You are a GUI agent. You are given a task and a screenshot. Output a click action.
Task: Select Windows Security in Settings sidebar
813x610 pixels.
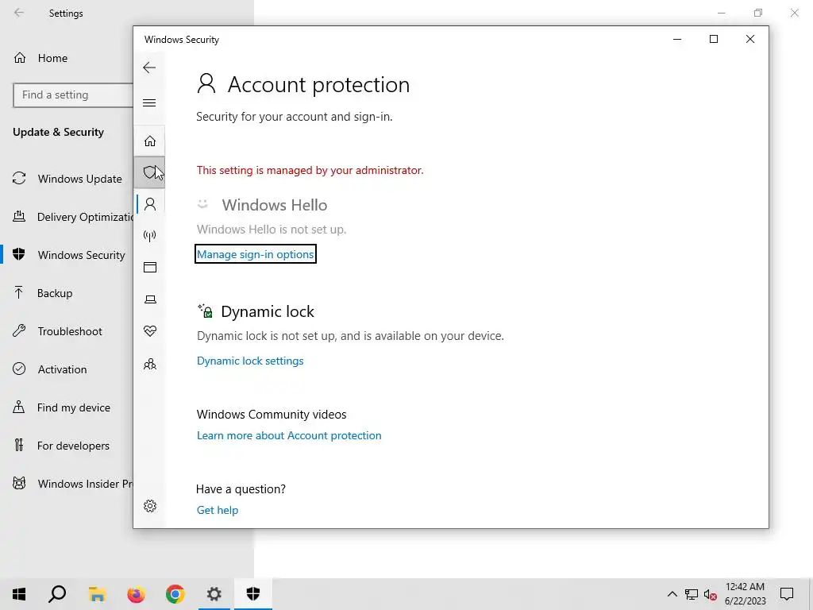tap(67, 255)
